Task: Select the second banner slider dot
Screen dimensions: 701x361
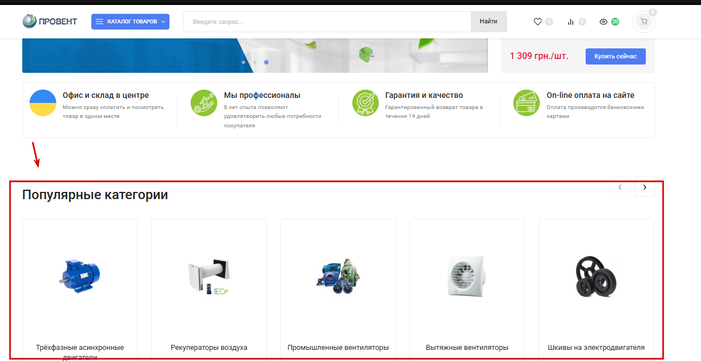Action: [x=255, y=62]
